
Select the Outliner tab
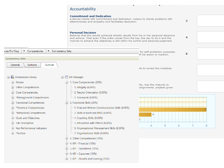point(49,65)
